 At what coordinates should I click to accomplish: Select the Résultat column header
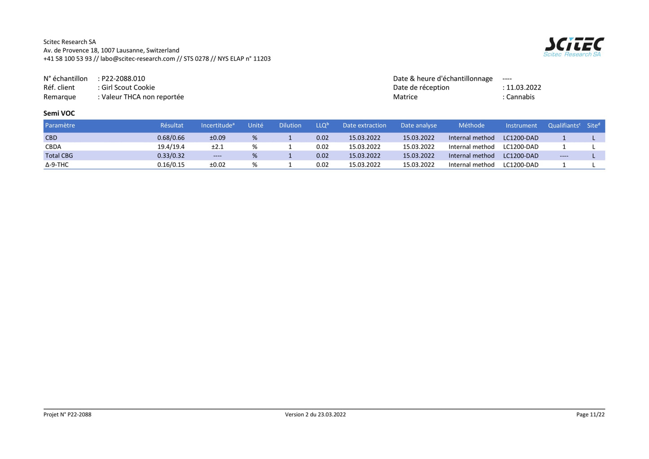point(172,126)
